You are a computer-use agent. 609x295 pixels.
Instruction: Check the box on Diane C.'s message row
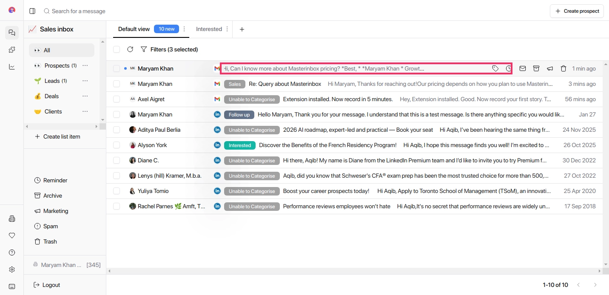point(117,160)
